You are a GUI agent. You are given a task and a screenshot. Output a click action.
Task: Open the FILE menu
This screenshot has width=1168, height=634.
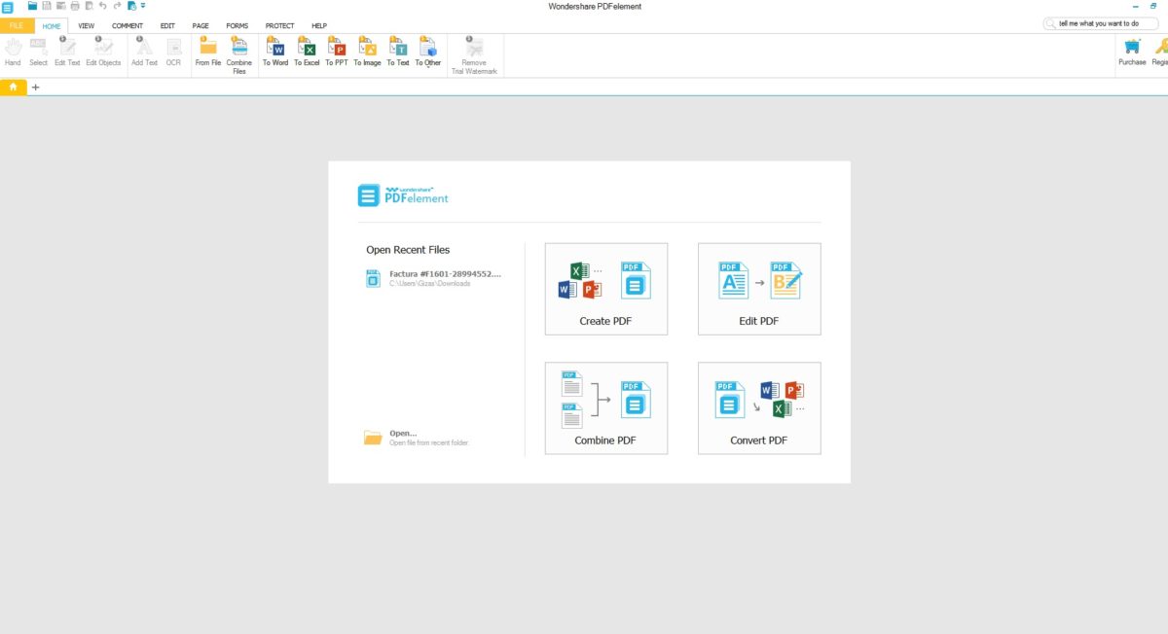pyautogui.click(x=17, y=25)
